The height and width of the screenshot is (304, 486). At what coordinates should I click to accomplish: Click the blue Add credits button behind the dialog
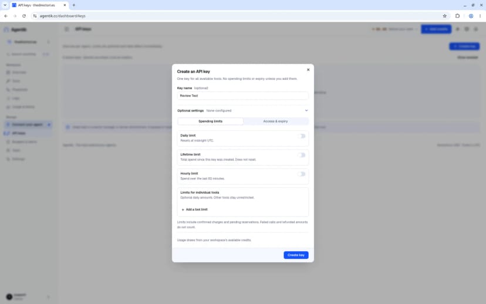pyautogui.click(x=436, y=29)
